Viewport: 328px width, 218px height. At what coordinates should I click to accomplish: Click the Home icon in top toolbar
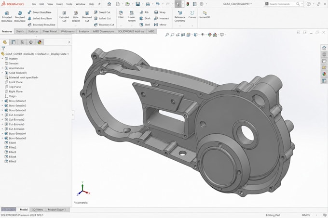109,4
